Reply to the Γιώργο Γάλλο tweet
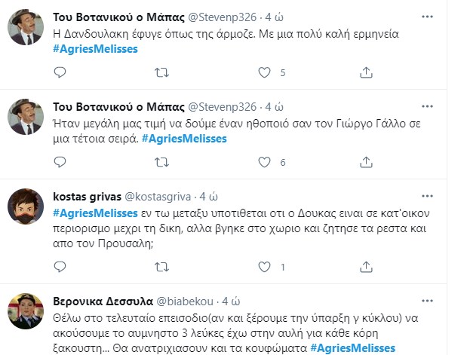 pos(62,162)
